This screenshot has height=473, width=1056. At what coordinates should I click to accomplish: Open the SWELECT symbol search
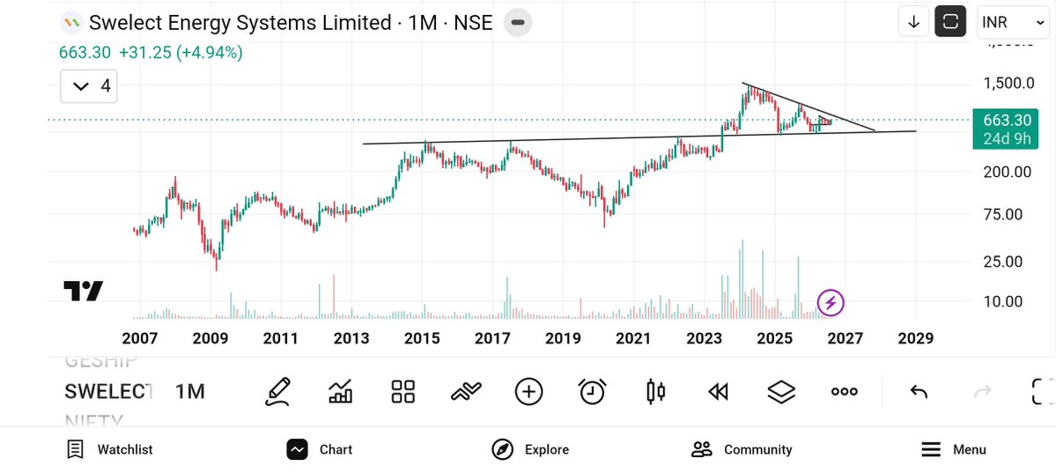[x=108, y=391]
